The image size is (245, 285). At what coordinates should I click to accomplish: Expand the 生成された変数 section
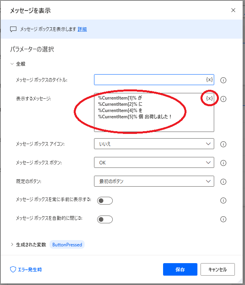click(x=12, y=244)
